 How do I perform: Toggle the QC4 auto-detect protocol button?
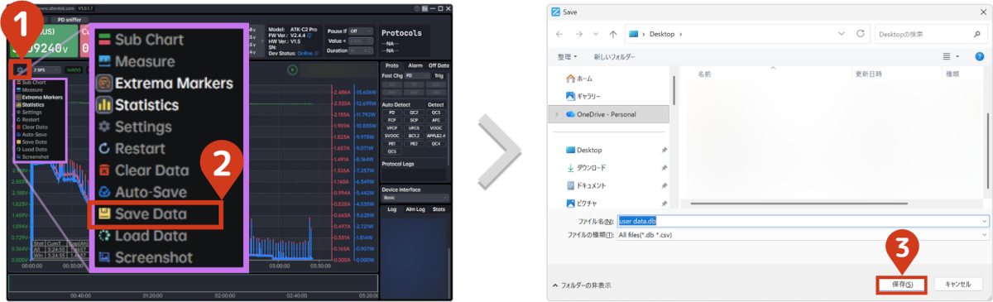[x=437, y=143]
